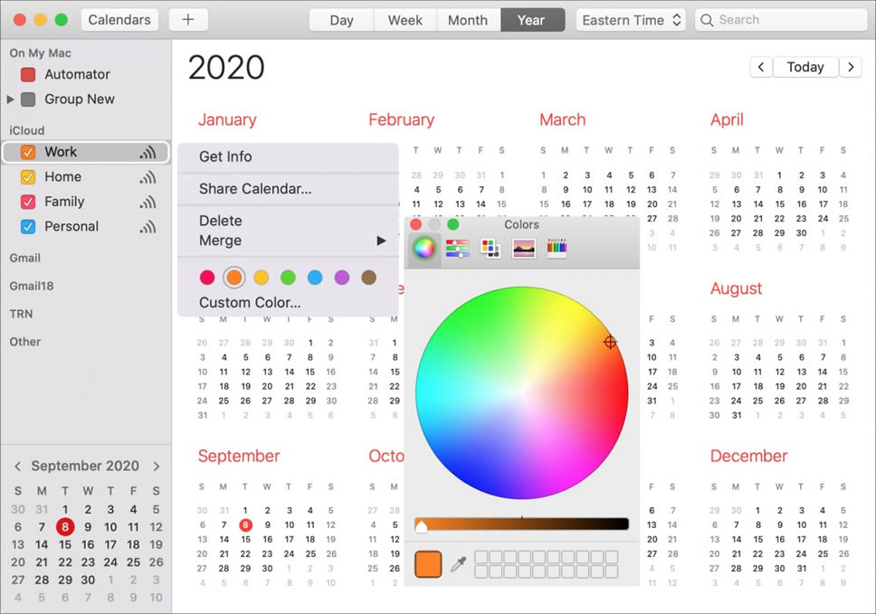Click the Work calendar sharing icon
Image resolution: width=876 pixels, height=614 pixels.
pyautogui.click(x=148, y=153)
